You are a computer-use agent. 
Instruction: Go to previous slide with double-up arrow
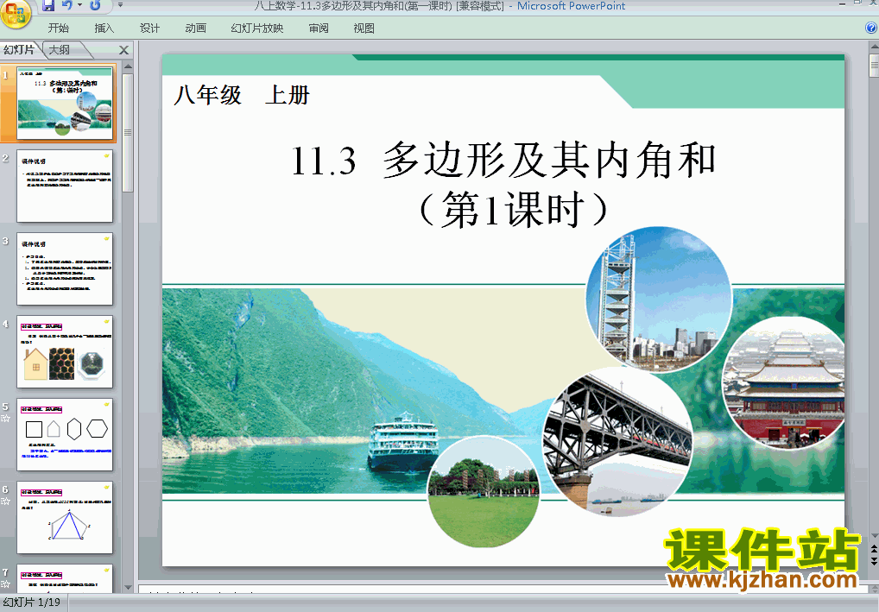pos(874,548)
